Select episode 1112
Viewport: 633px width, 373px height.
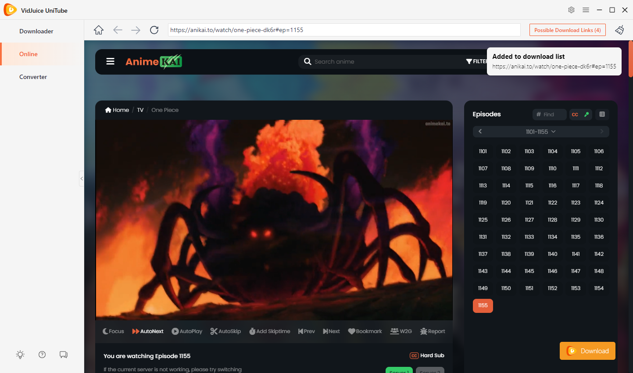click(599, 169)
